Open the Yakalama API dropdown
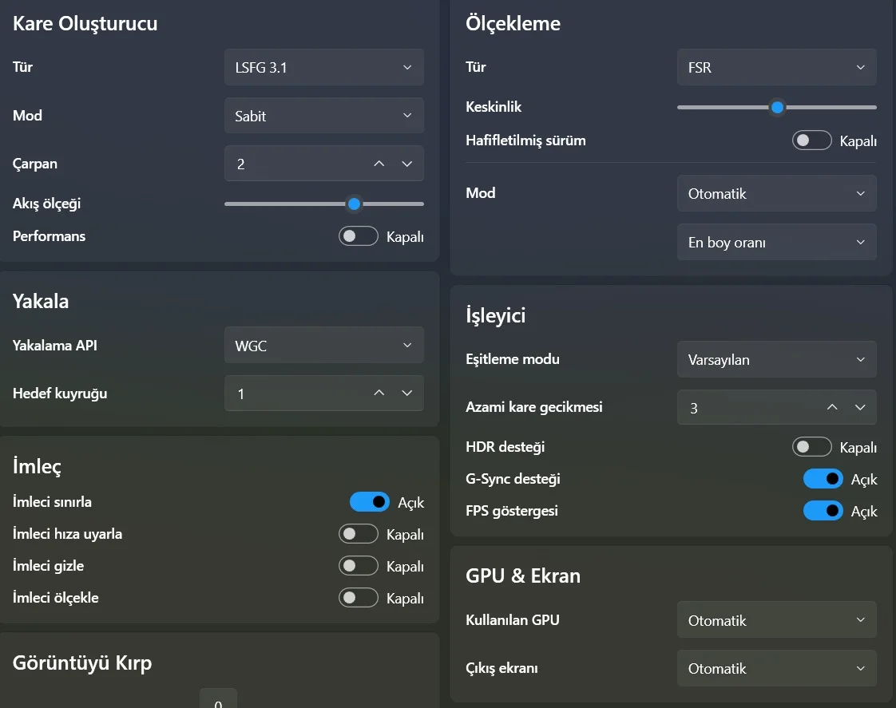The height and width of the screenshot is (708, 896). pos(323,346)
